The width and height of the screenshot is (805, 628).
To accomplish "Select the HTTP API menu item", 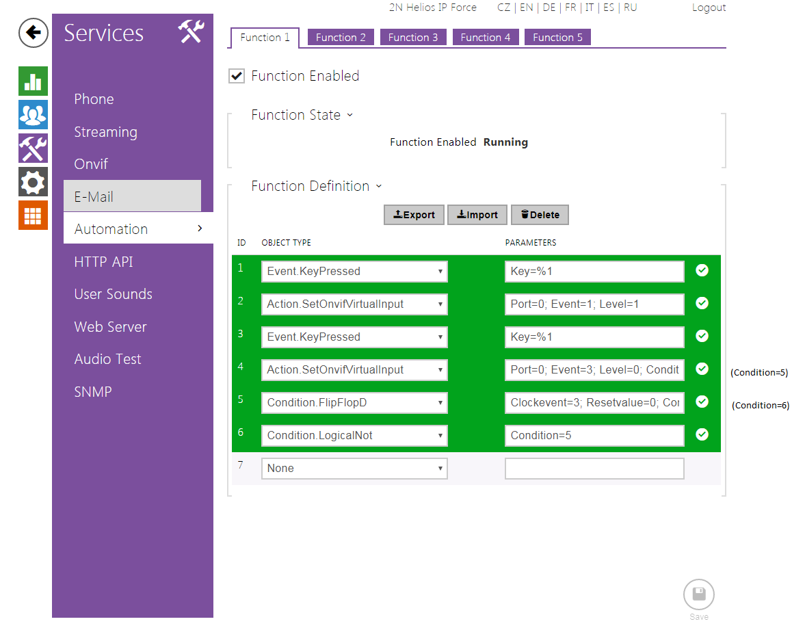I will tap(103, 262).
